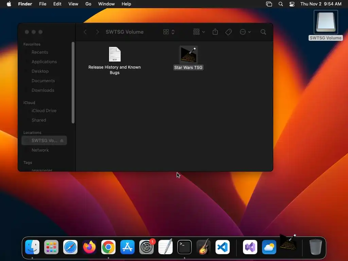
Task: Go back in Finder window
Action: coord(85,32)
